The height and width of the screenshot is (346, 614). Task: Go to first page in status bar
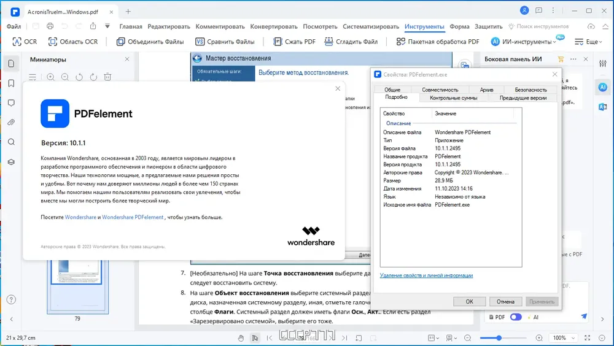coord(270,338)
